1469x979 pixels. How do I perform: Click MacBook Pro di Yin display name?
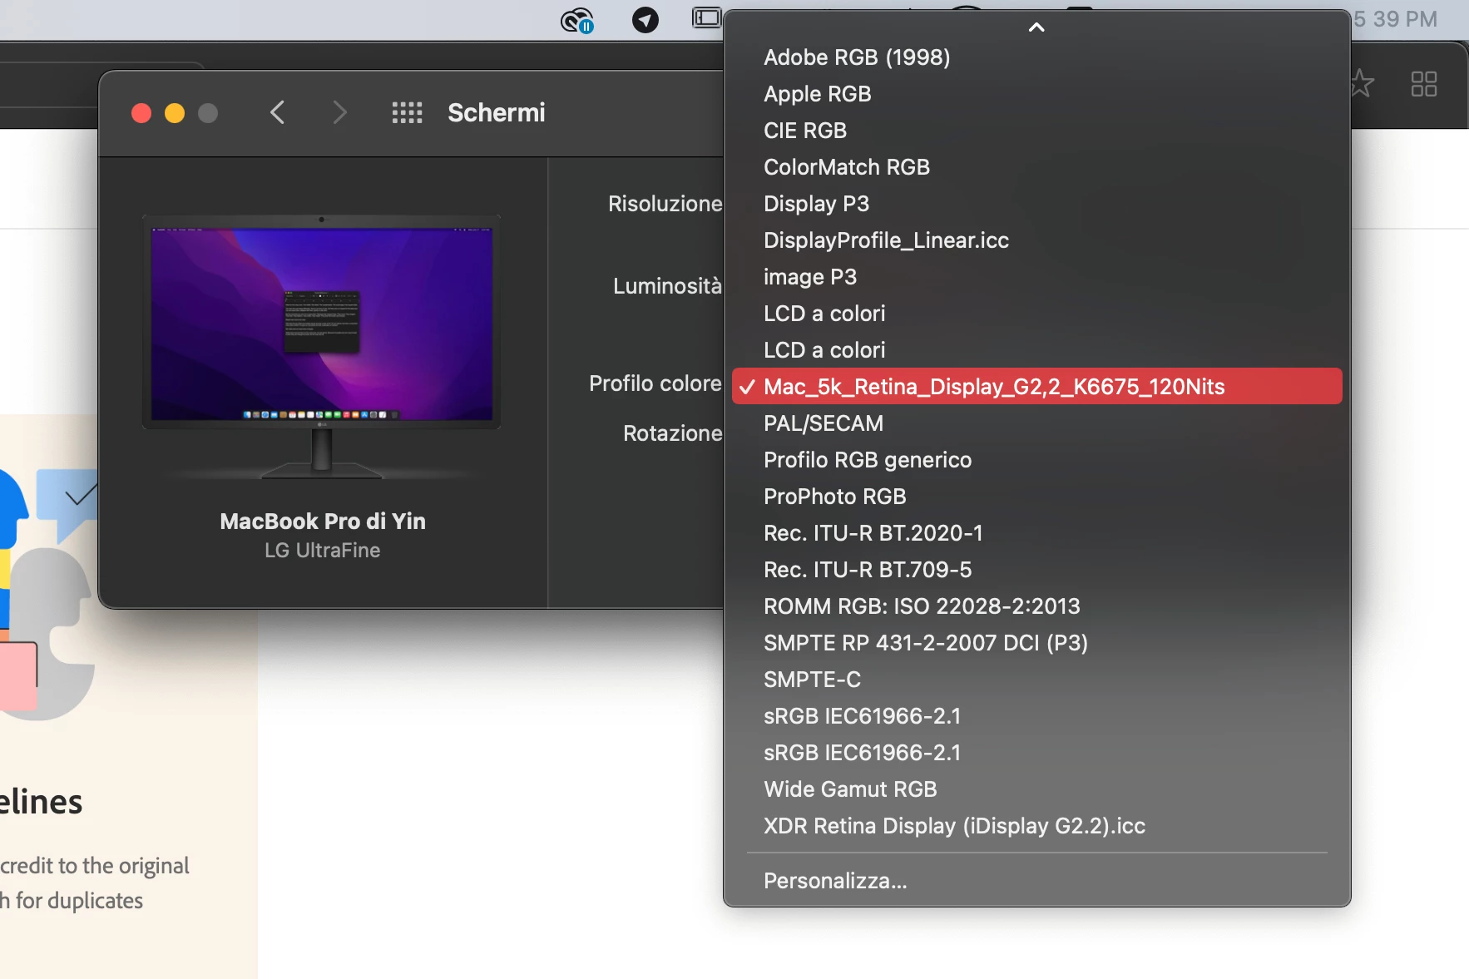(x=323, y=522)
